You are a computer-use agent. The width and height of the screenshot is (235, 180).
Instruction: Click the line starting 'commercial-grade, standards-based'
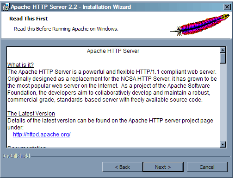pos(105,100)
